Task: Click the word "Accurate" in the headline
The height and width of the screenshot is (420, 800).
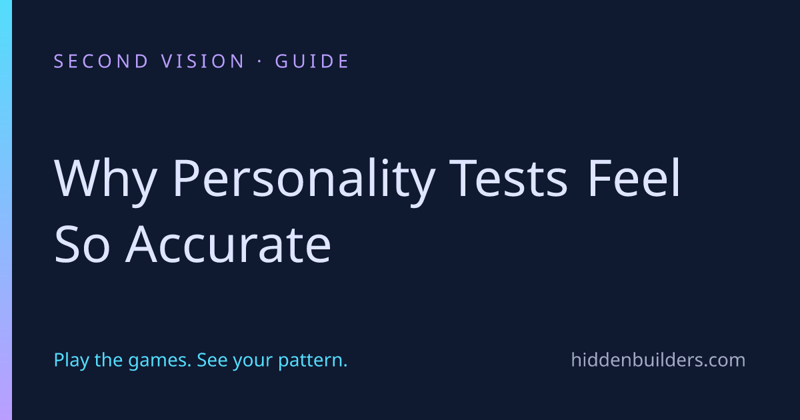Action: pyautogui.click(x=229, y=245)
